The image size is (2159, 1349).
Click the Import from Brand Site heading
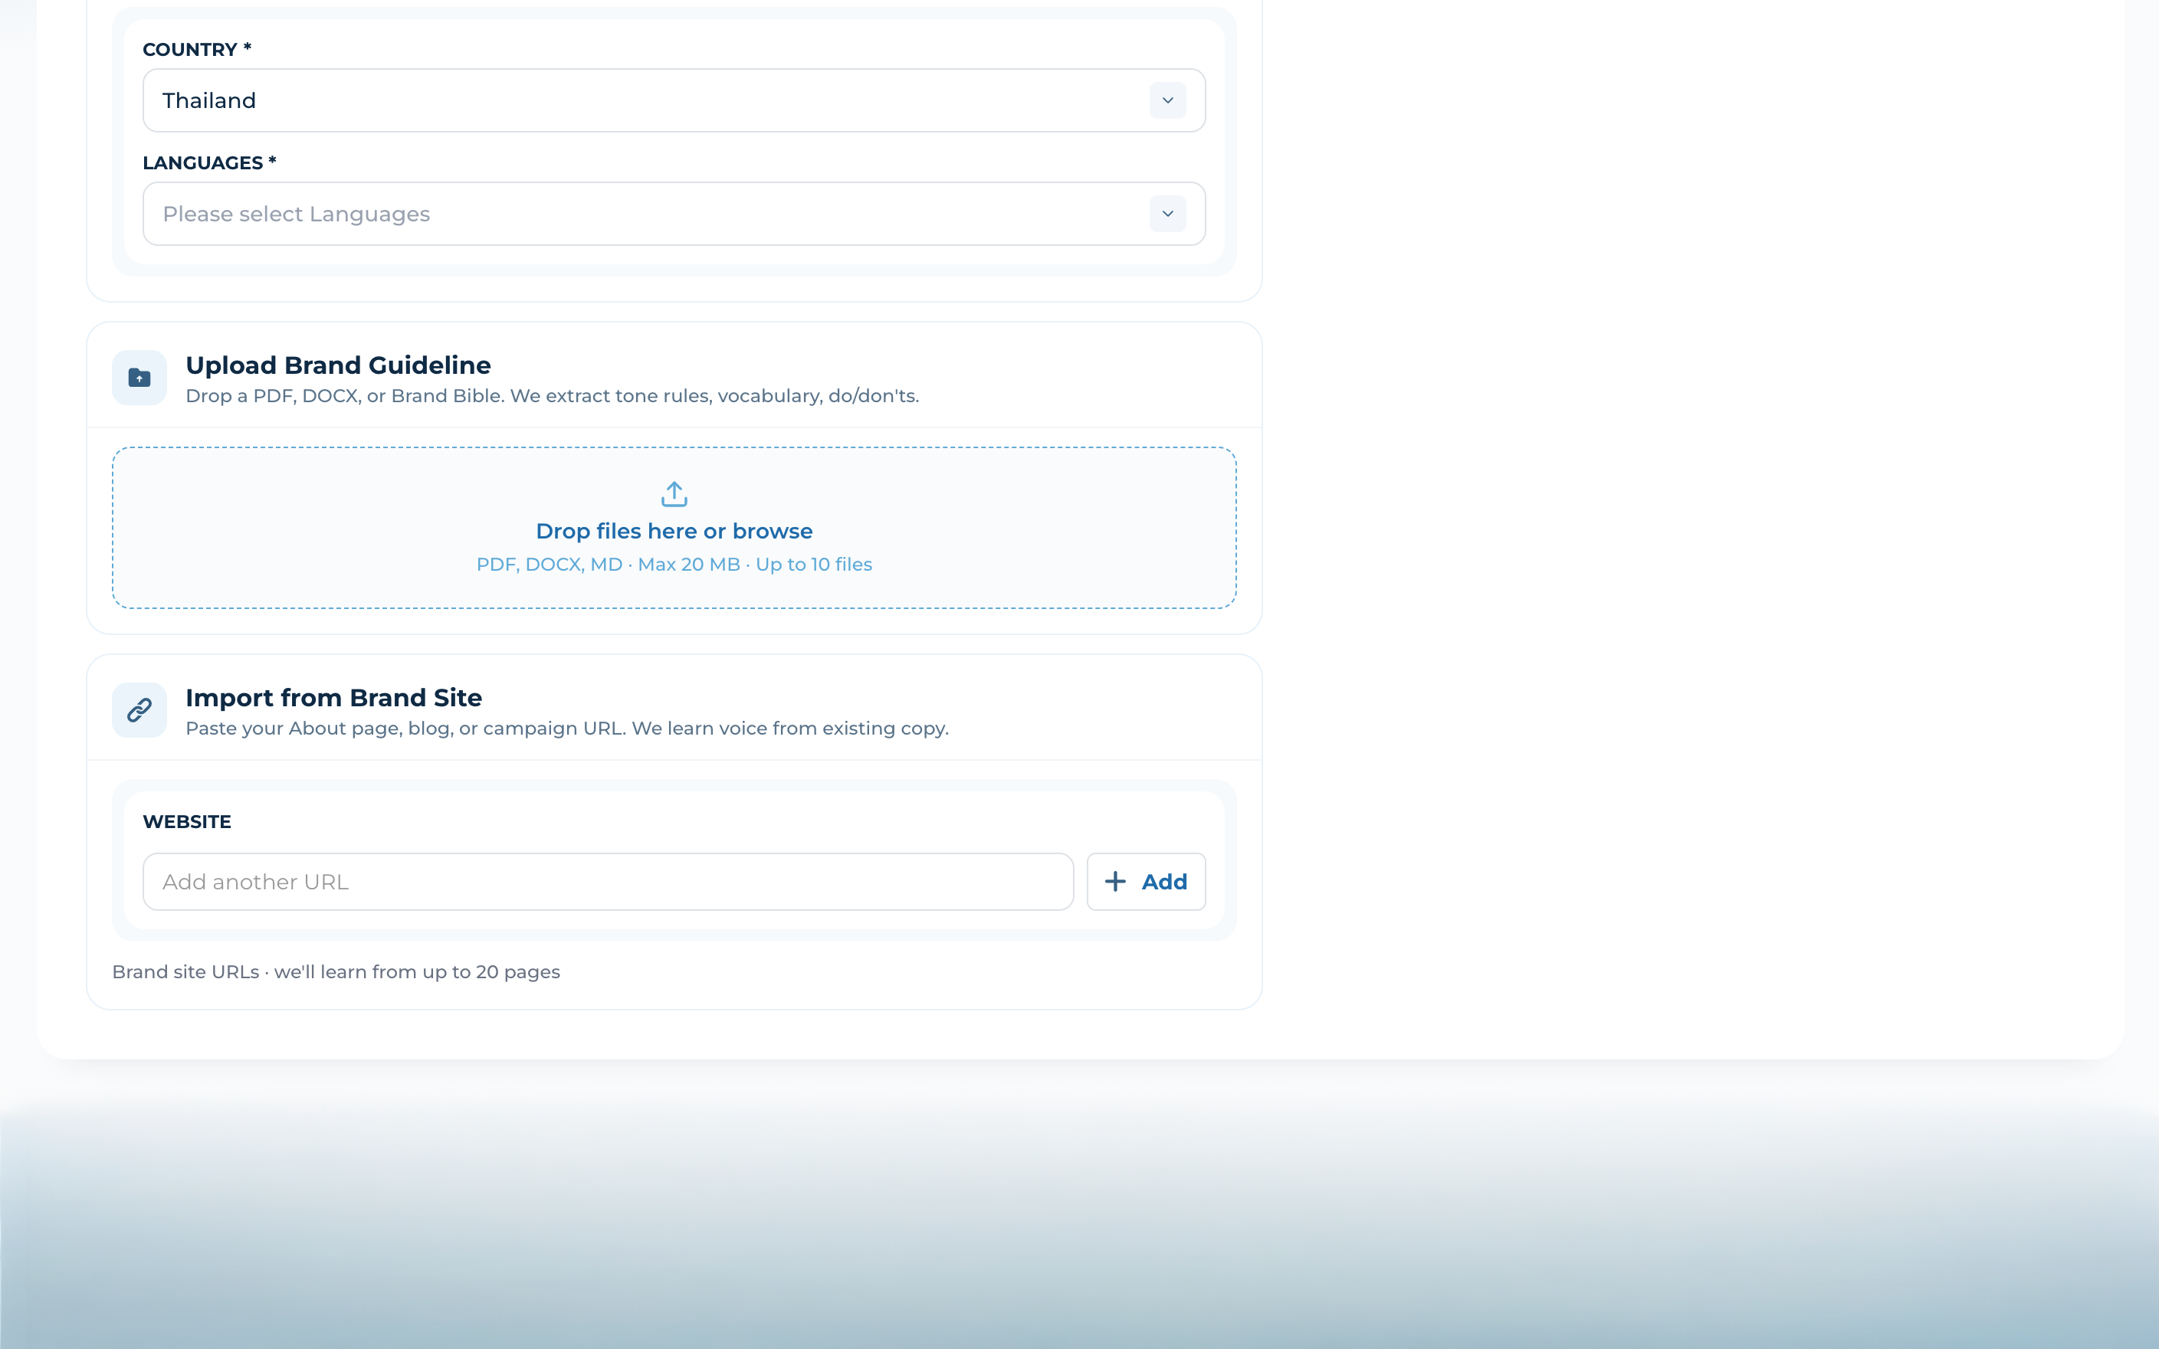pyautogui.click(x=334, y=698)
